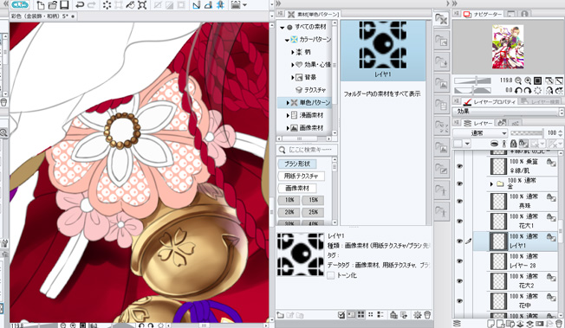Hide the レイヤ1 layer
The height and width of the screenshot is (328, 565).
[459, 241]
